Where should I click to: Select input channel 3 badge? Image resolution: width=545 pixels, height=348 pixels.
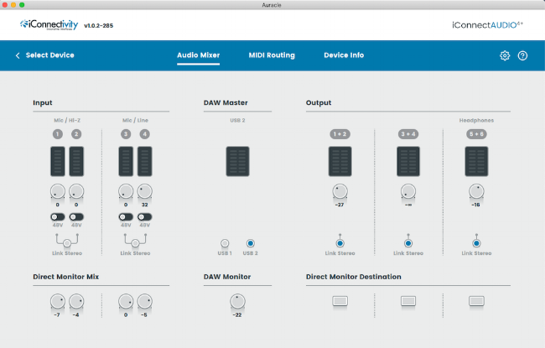tap(126, 134)
